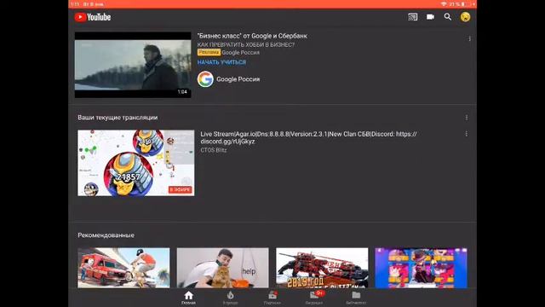Play the recommended red van video

click(x=123, y=268)
